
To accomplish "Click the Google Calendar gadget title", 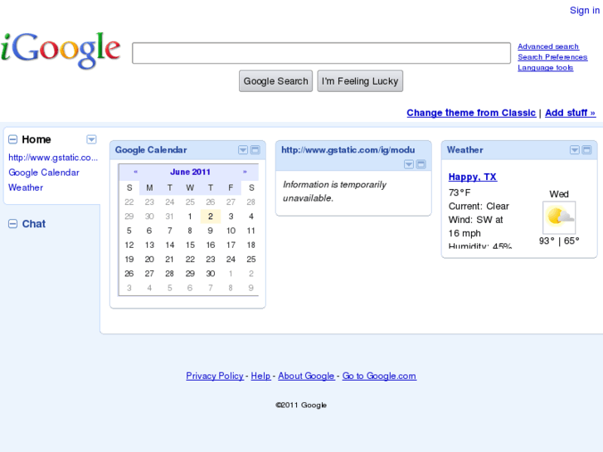I will (151, 150).
